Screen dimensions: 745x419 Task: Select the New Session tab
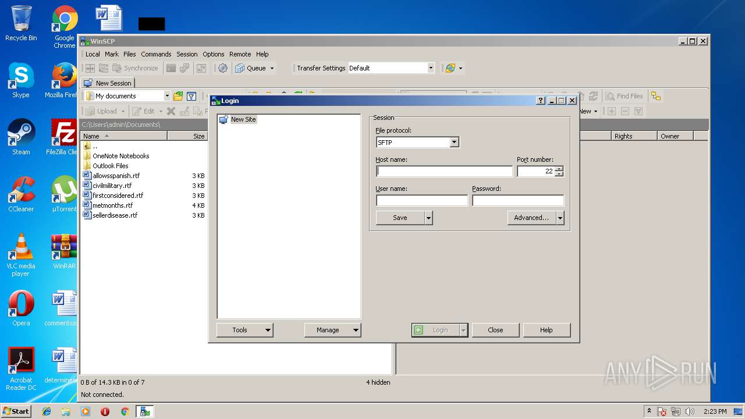coord(108,83)
